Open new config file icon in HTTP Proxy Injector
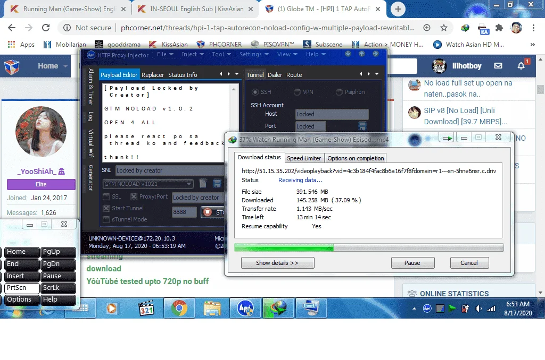Viewport: 545px width, 360px height. pos(203,183)
